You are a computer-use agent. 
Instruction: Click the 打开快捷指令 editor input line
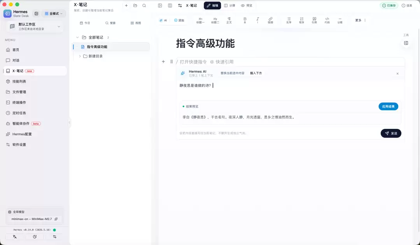pos(290,62)
